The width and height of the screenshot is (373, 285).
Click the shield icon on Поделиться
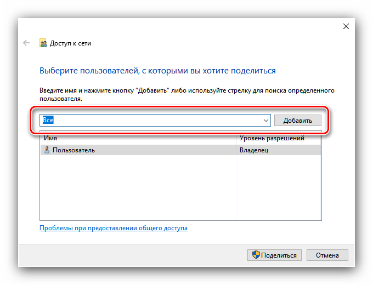click(256, 255)
